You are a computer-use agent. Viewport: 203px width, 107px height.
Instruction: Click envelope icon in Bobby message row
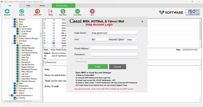[x=54, y=43]
